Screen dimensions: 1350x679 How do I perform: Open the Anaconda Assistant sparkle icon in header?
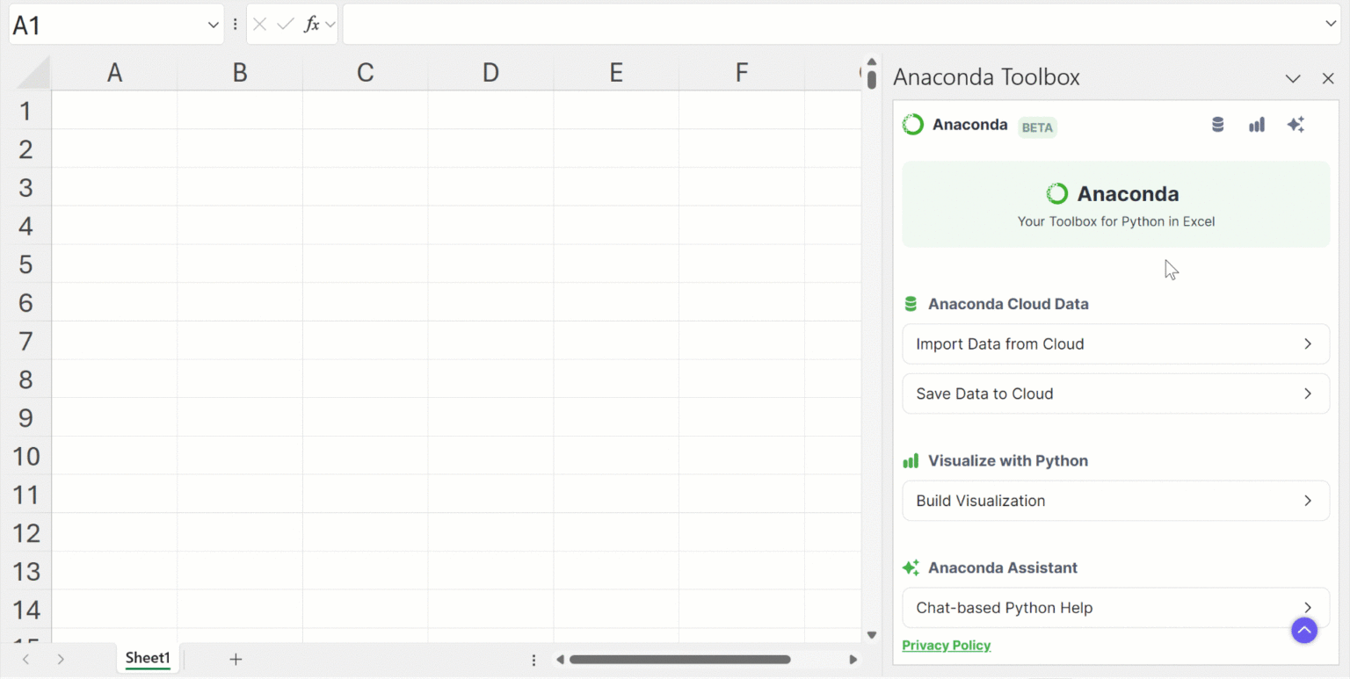click(x=1296, y=125)
